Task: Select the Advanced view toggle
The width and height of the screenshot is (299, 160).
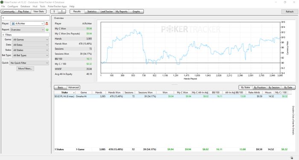Action: pyautogui.click(x=73, y=87)
